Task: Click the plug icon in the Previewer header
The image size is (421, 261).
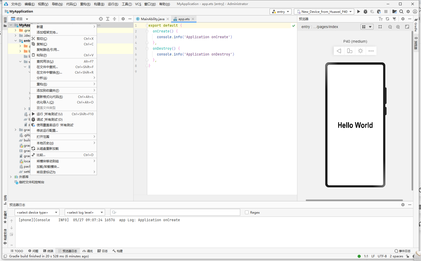Action: click(x=394, y=19)
